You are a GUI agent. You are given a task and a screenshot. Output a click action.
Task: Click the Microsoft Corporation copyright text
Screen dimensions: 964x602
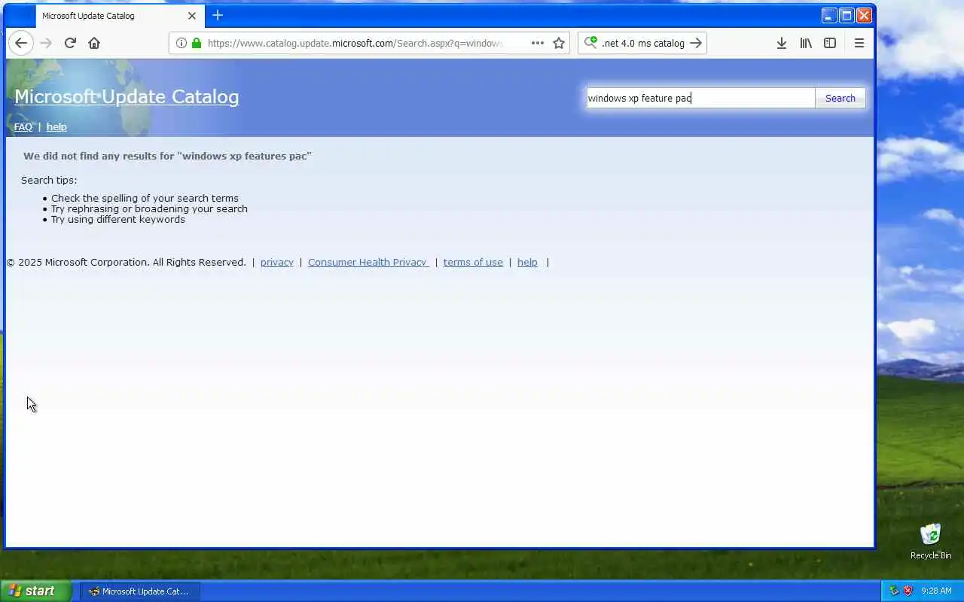pyautogui.click(x=127, y=262)
